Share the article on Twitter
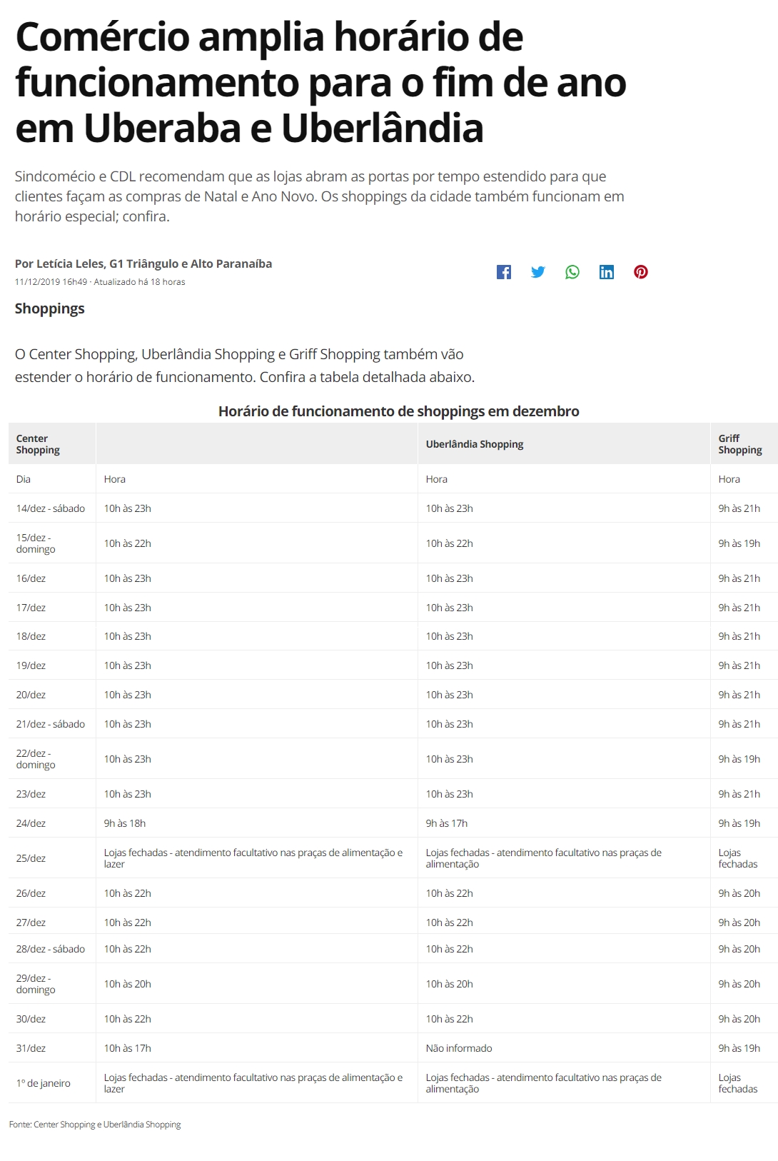This screenshot has width=778, height=1161. pos(538,272)
